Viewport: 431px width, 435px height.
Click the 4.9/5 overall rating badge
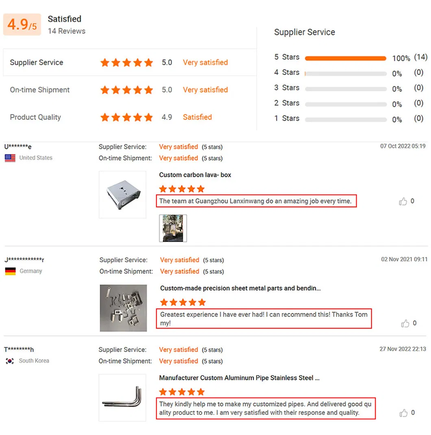point(22,25)
